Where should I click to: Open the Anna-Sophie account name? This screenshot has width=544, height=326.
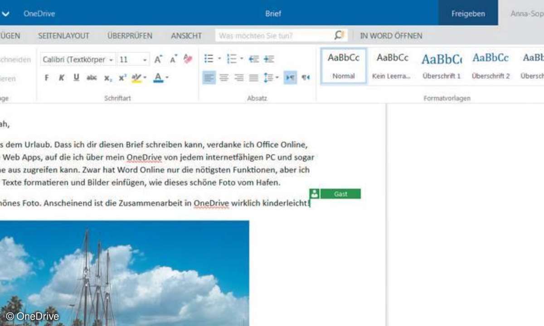(527, 14)
